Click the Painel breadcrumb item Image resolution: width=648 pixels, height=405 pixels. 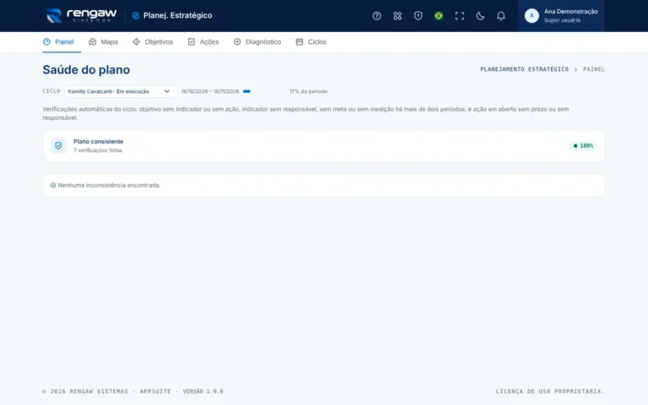(x=594, y=69)
